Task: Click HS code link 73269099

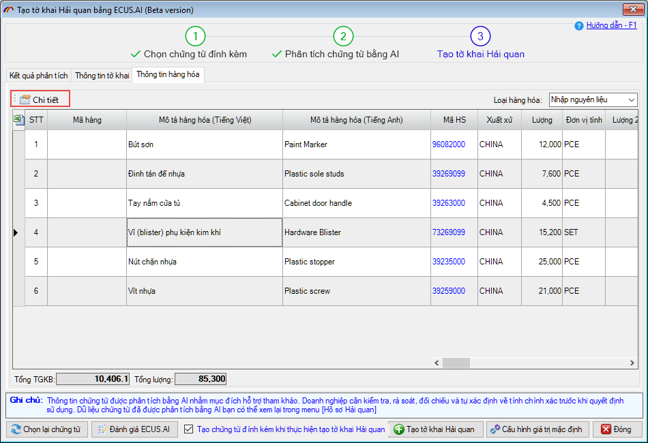Action: click(x=448, y=232)
